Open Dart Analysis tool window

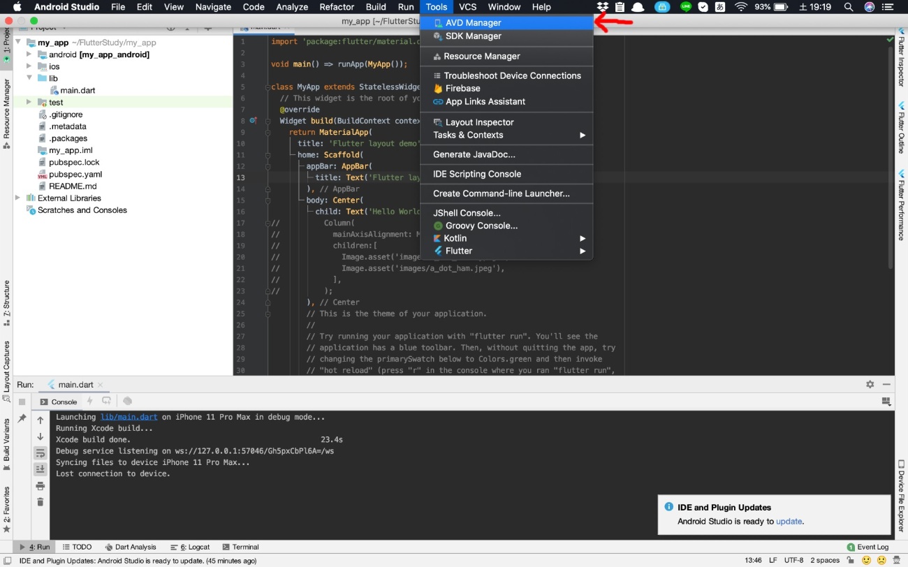pyautogui.click(x=131, y=547)
